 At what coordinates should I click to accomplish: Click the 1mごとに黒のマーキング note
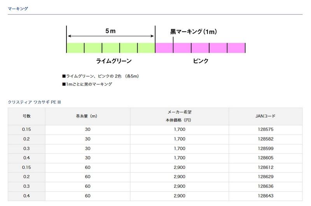87,84
